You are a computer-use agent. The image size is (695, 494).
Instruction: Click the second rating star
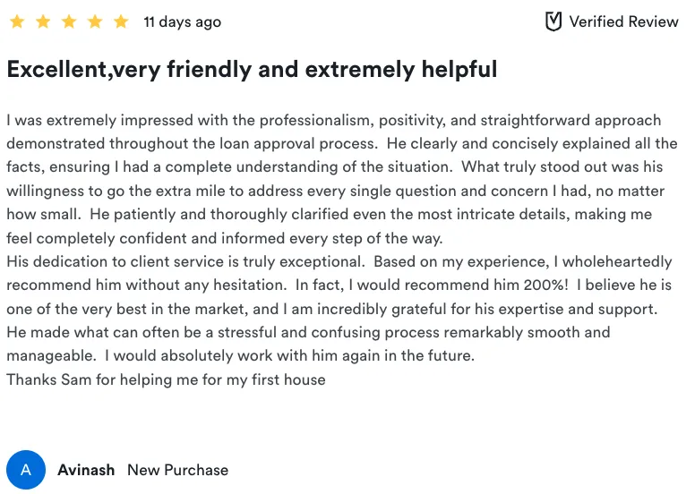pyautogui.click(x=43, y=21)
